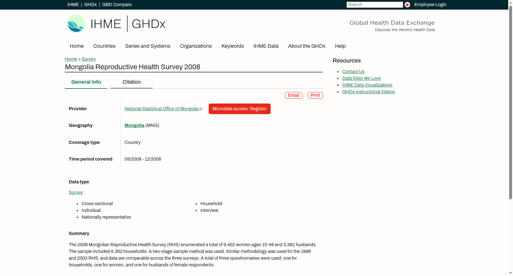Click the Individual list item

91,211
